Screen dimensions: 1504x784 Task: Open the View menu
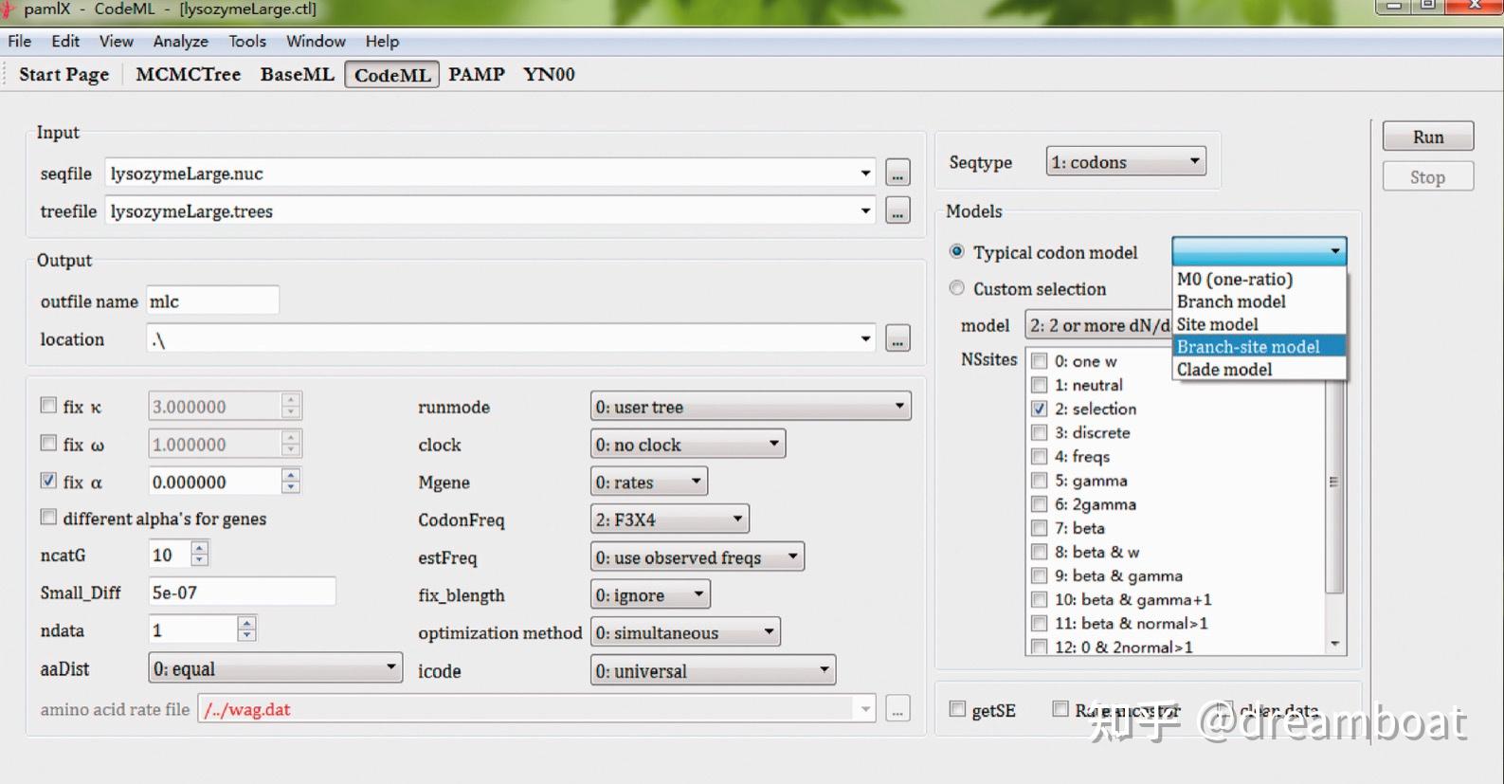116,41
